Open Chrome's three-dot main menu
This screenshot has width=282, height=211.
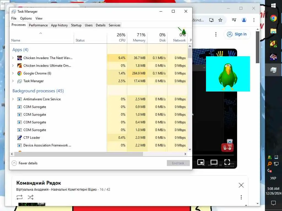254,20
